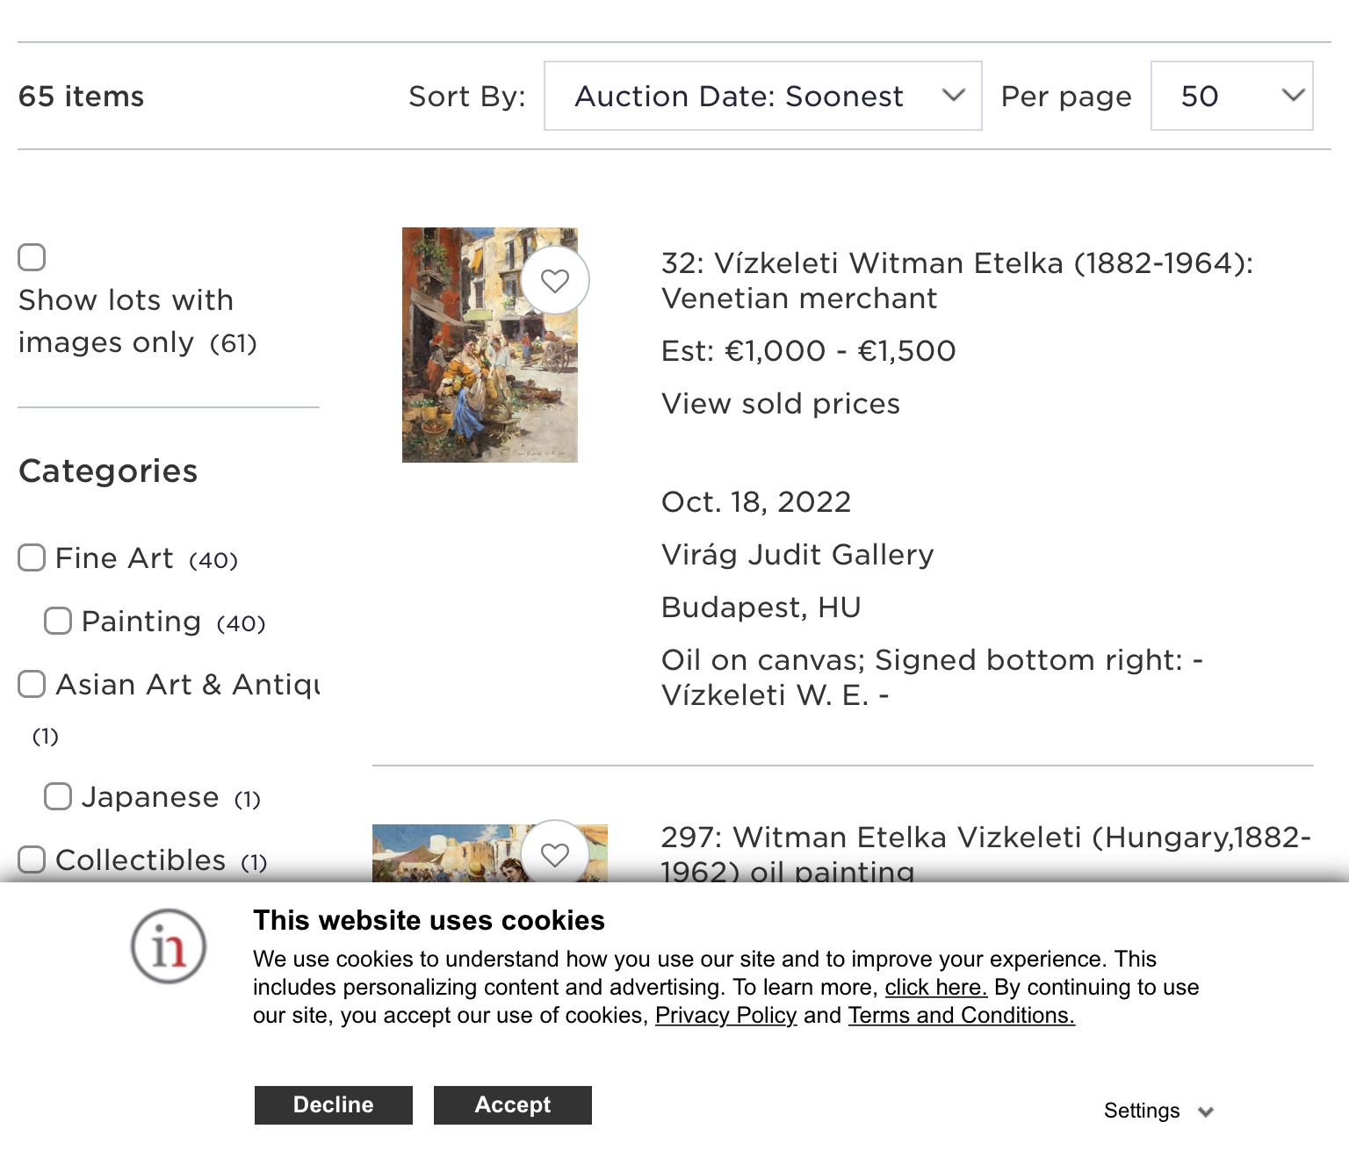Screen dimensions: 1349x1165
Task: Open the Venetian merchant painting thumbnail
Action: (490, 345)
